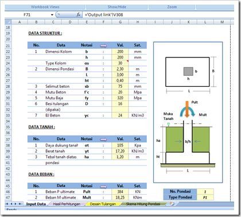Click the Show/Hide group label
The width and height of the screenshot is (241, 217).
click(x=117, y=7)
